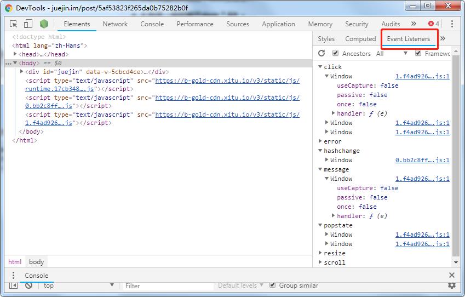Toggle the device toolbar icon
The width and height of the screenshot is (465, 297).
28,24
